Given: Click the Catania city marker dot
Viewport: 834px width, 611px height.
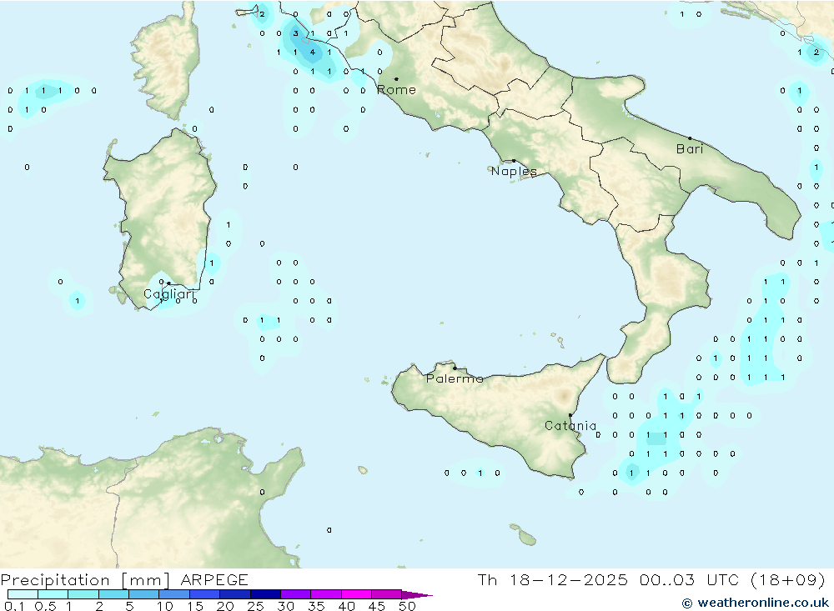Looking at the screenshot, I should coord(570,415).
